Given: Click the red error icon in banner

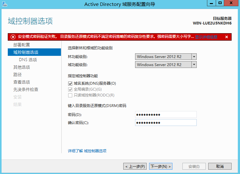Looking at the screenshot, I should (13, 37).
